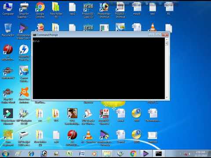This screenshot has height=158, width=211.
Task: Launch Internet Explorer from the taskbar
Action: [31, 154]
